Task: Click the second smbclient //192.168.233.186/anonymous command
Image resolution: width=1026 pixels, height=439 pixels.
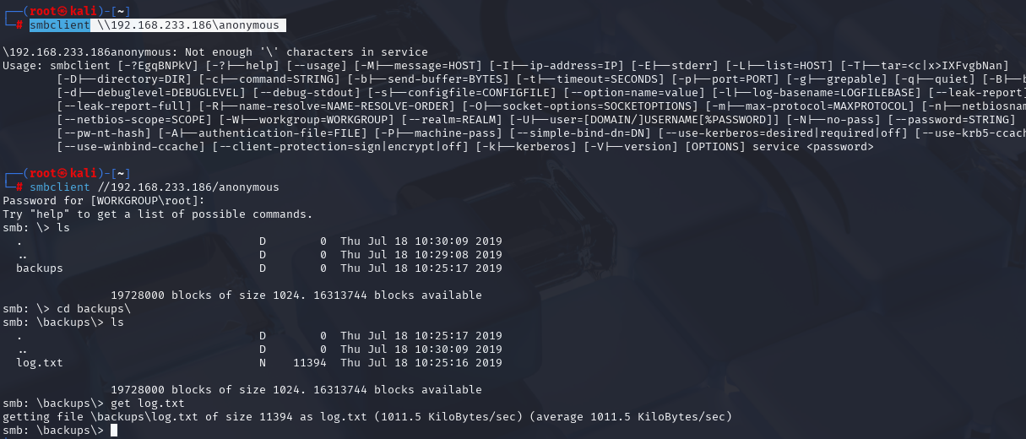Action: [x=154, y=187]
